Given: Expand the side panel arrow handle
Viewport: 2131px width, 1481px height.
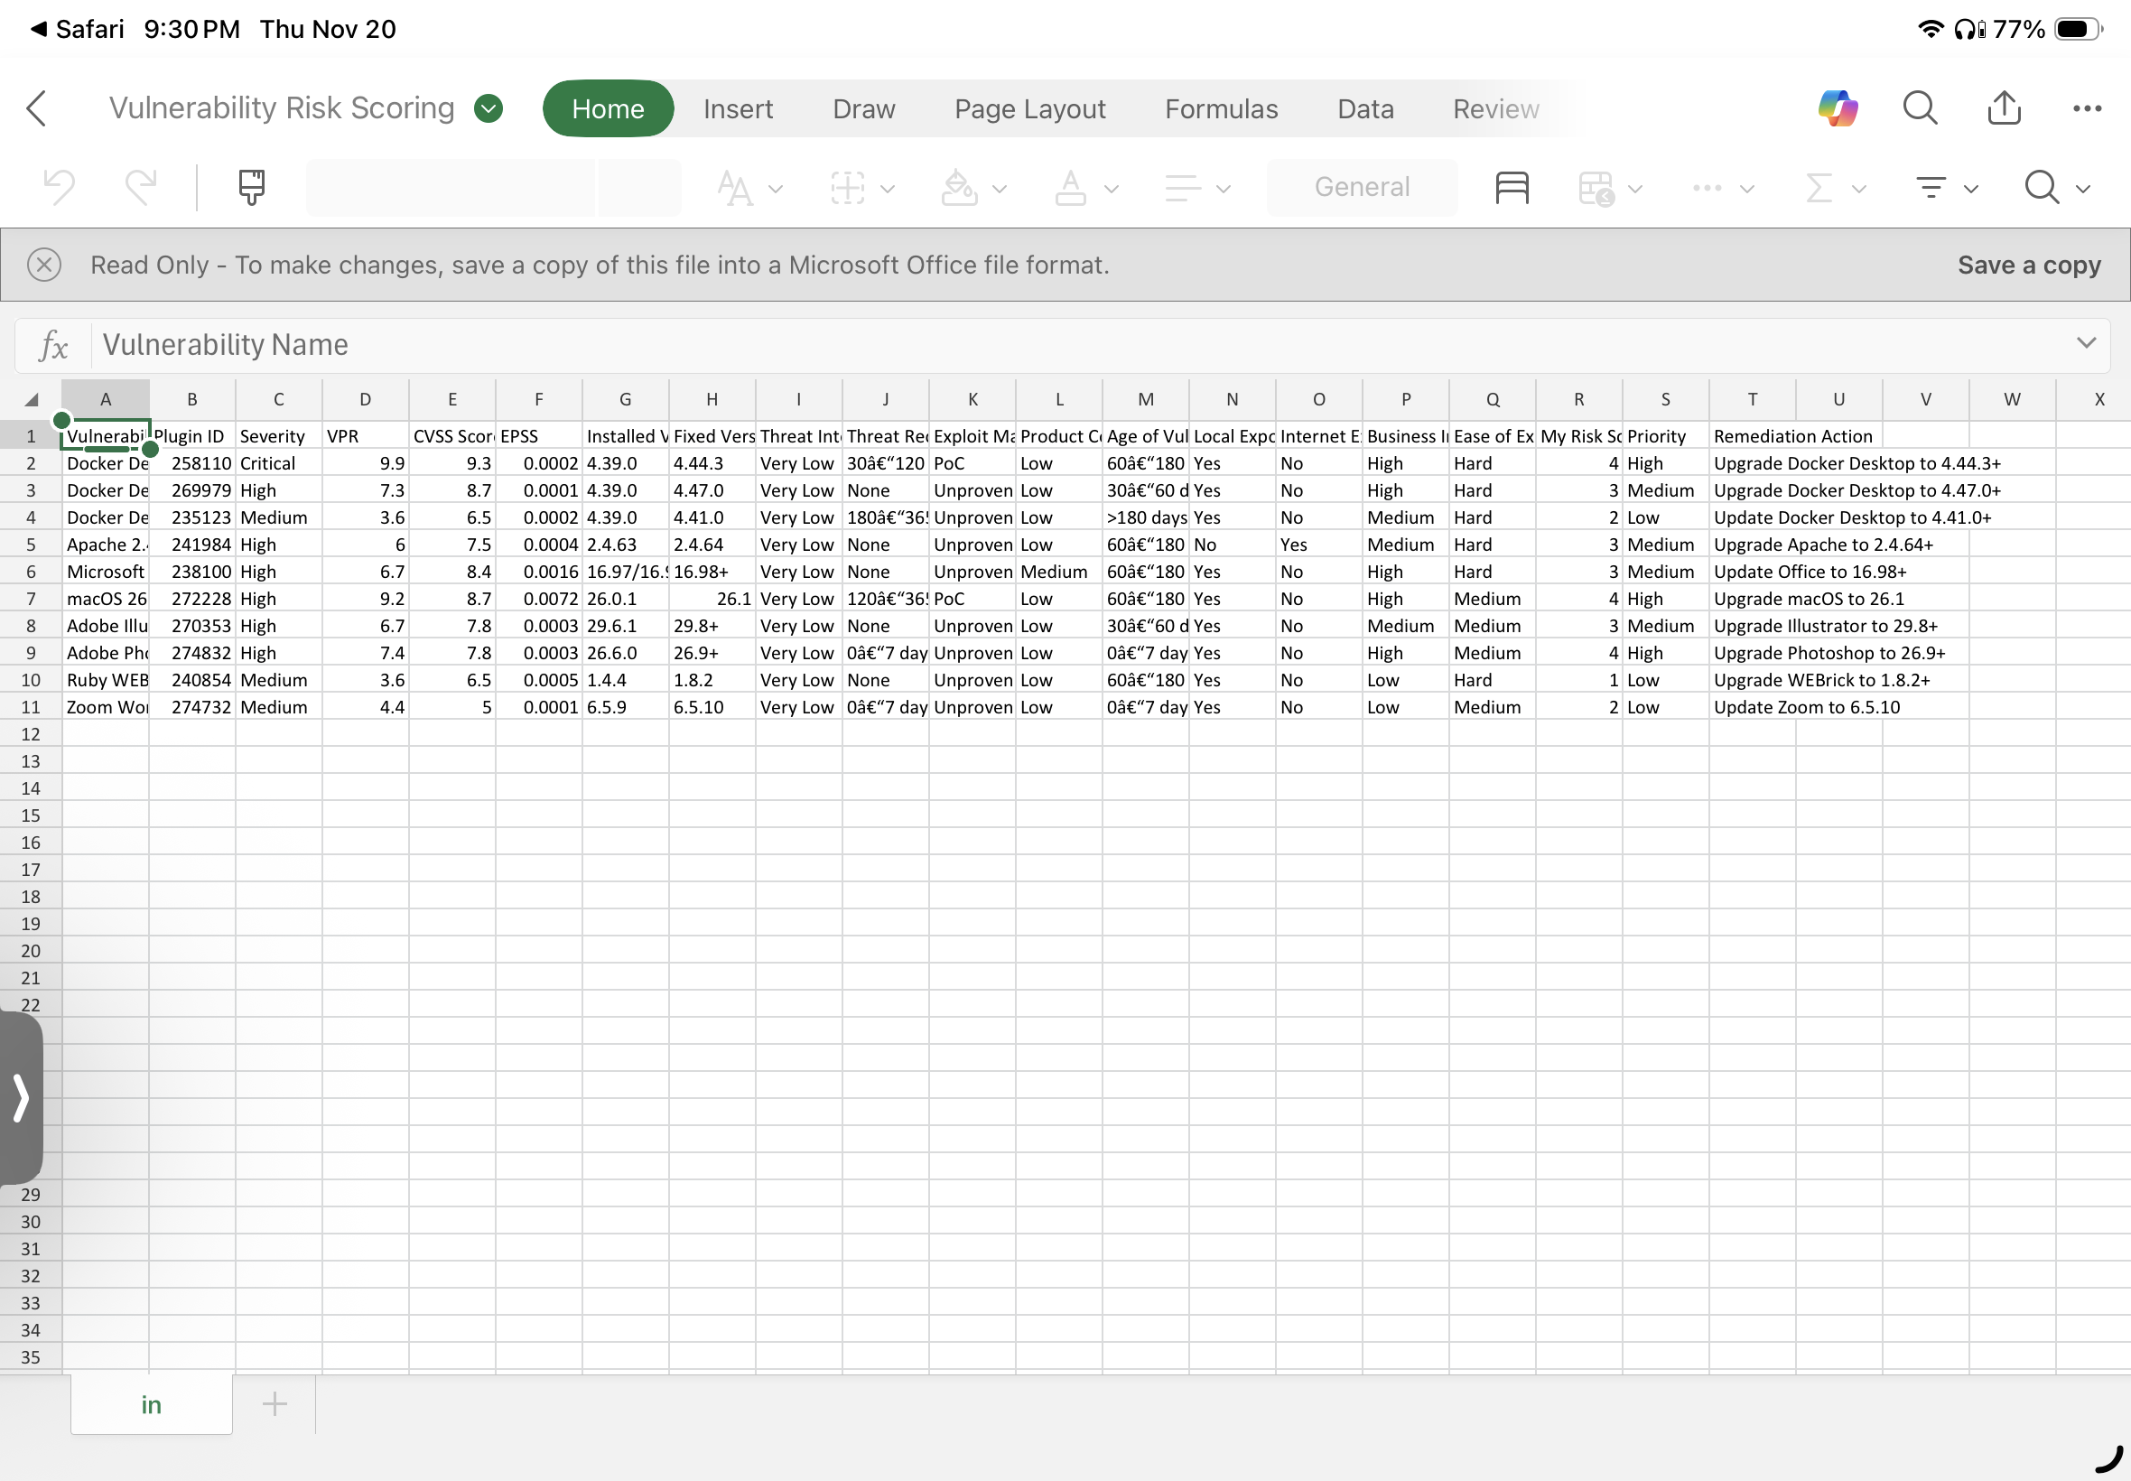Looking at the screenshot, I should pos(21,1098).
